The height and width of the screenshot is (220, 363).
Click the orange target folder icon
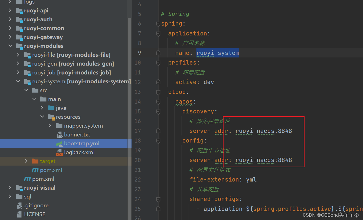tap(35, 161)
